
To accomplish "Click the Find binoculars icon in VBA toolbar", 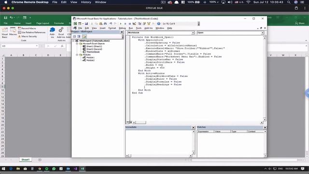I will pyautogui.click(x=105, y=24).
